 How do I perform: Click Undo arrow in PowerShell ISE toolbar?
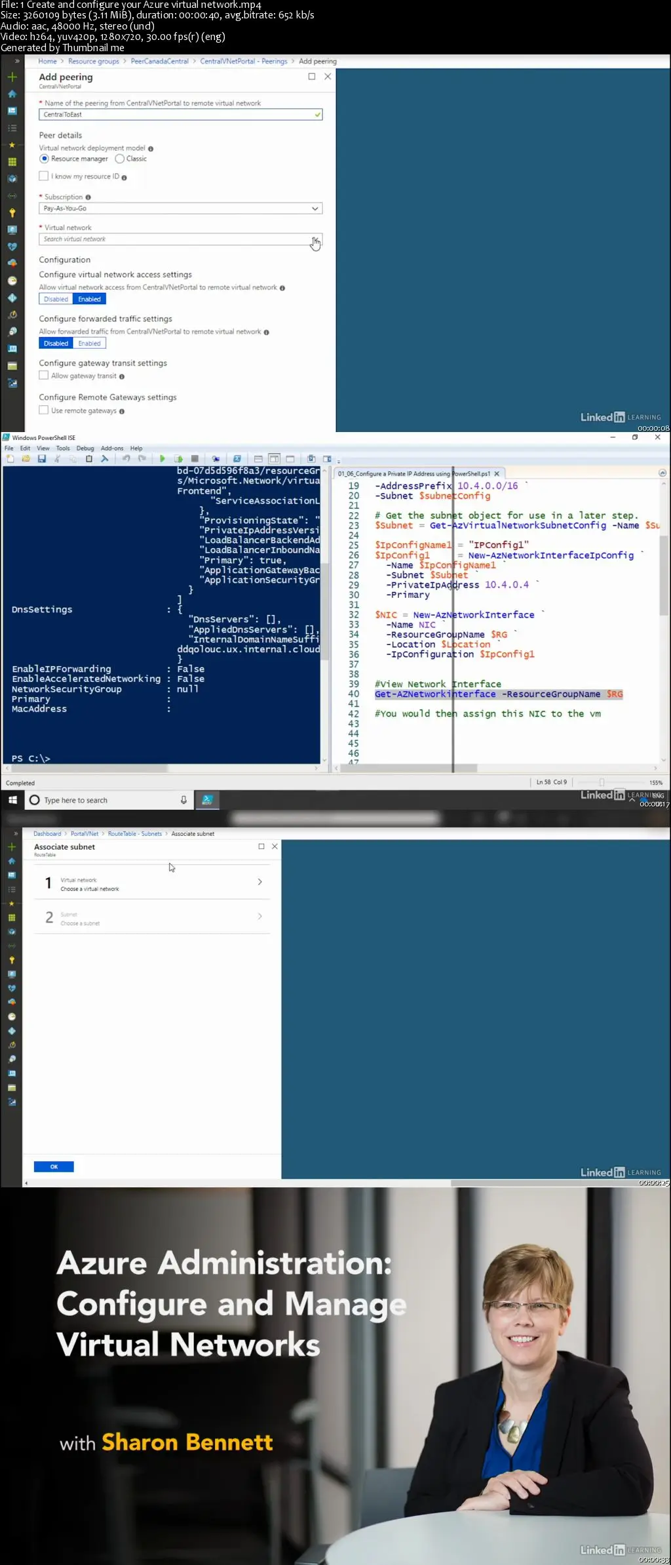[126, 459]
